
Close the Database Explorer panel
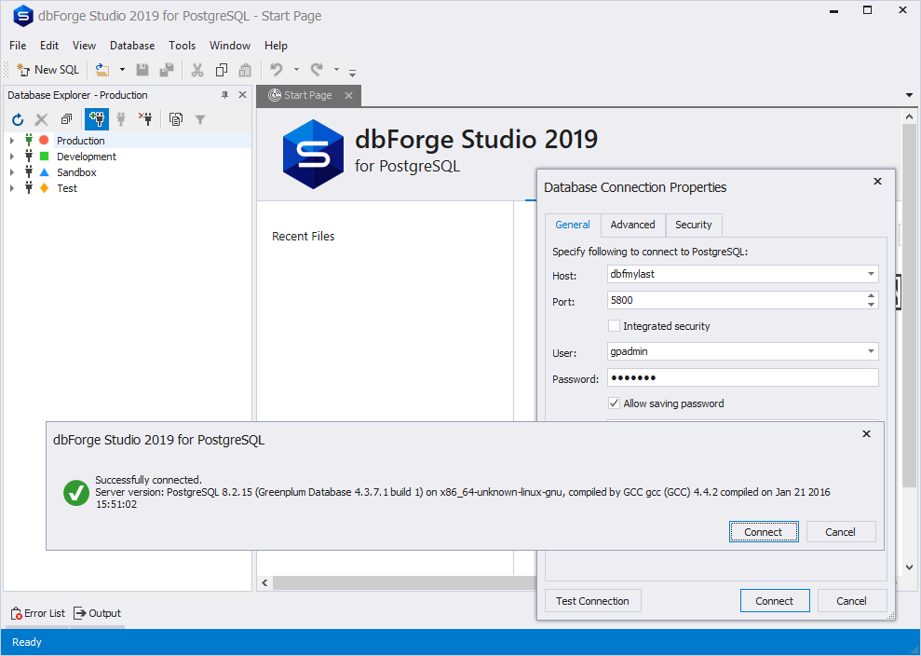242,95
